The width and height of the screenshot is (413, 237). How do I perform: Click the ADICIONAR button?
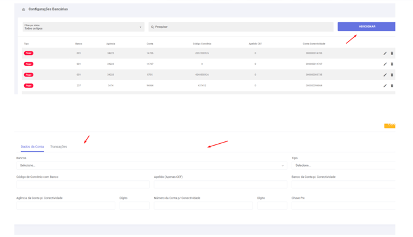coord(366,27)
